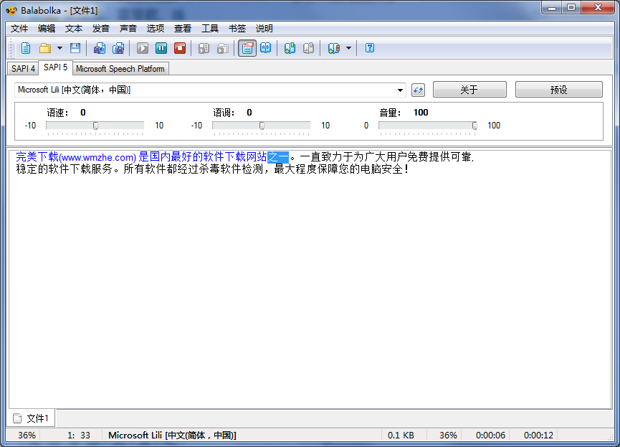Stop the speech playback
This screenshot has height=447, width=620.
pyautogui.click(x=180, y=48)
